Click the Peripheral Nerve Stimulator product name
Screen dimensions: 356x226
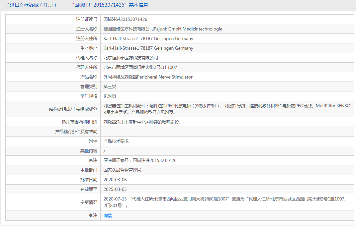point(165,77)
